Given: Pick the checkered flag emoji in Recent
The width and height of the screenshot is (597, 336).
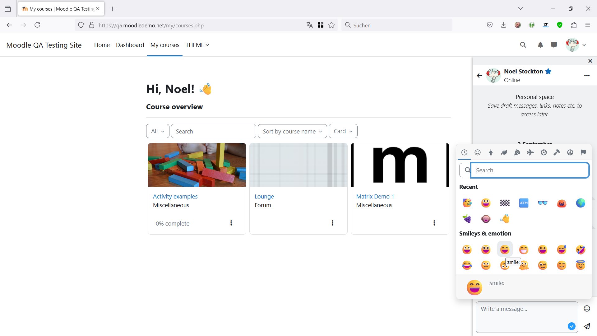Looking at the screenshot, I should [x=505, y=203].
